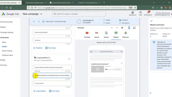Bookmark this page with star icon
The height and width of the screenshot is (97, 172).
135,8
